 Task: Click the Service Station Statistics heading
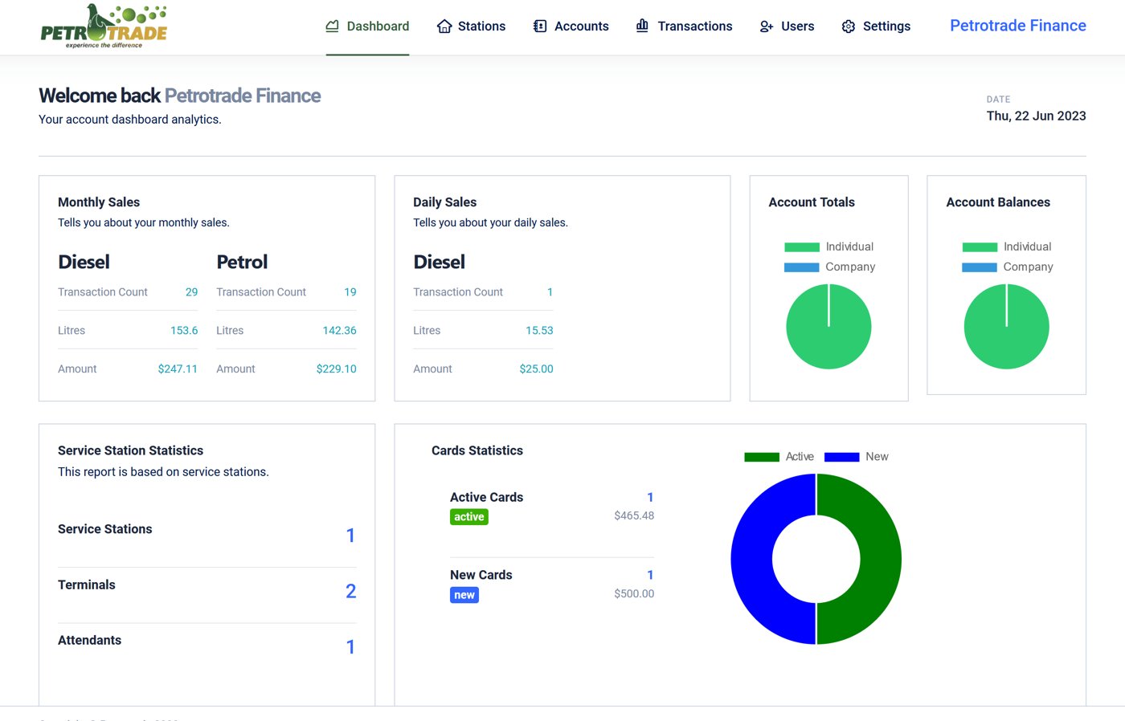pyautogui.click(x=130, y=450)
